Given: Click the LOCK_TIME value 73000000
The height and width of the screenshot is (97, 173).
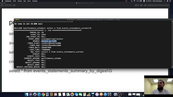Looking at the screenshot, I should [x=46, y=50].
